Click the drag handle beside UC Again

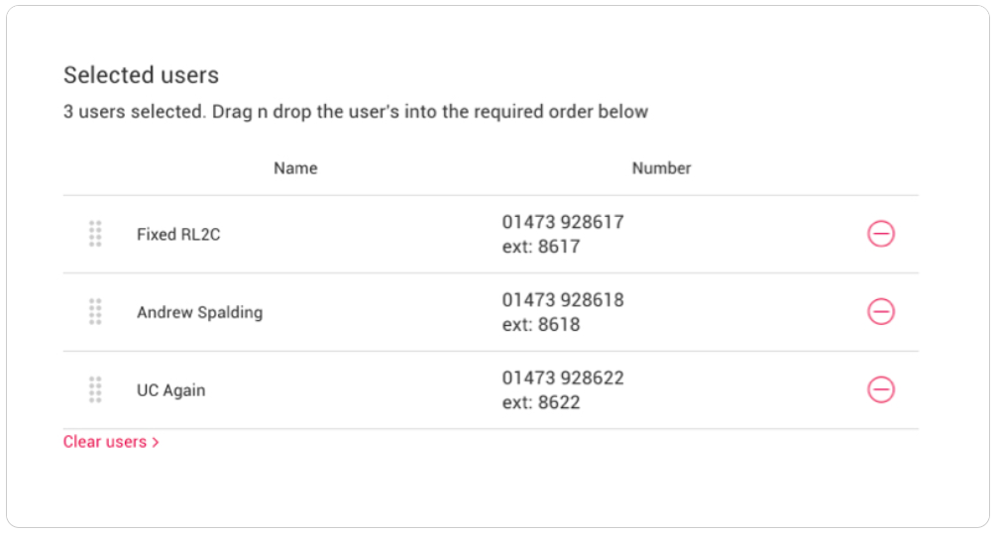coord(95,389)
